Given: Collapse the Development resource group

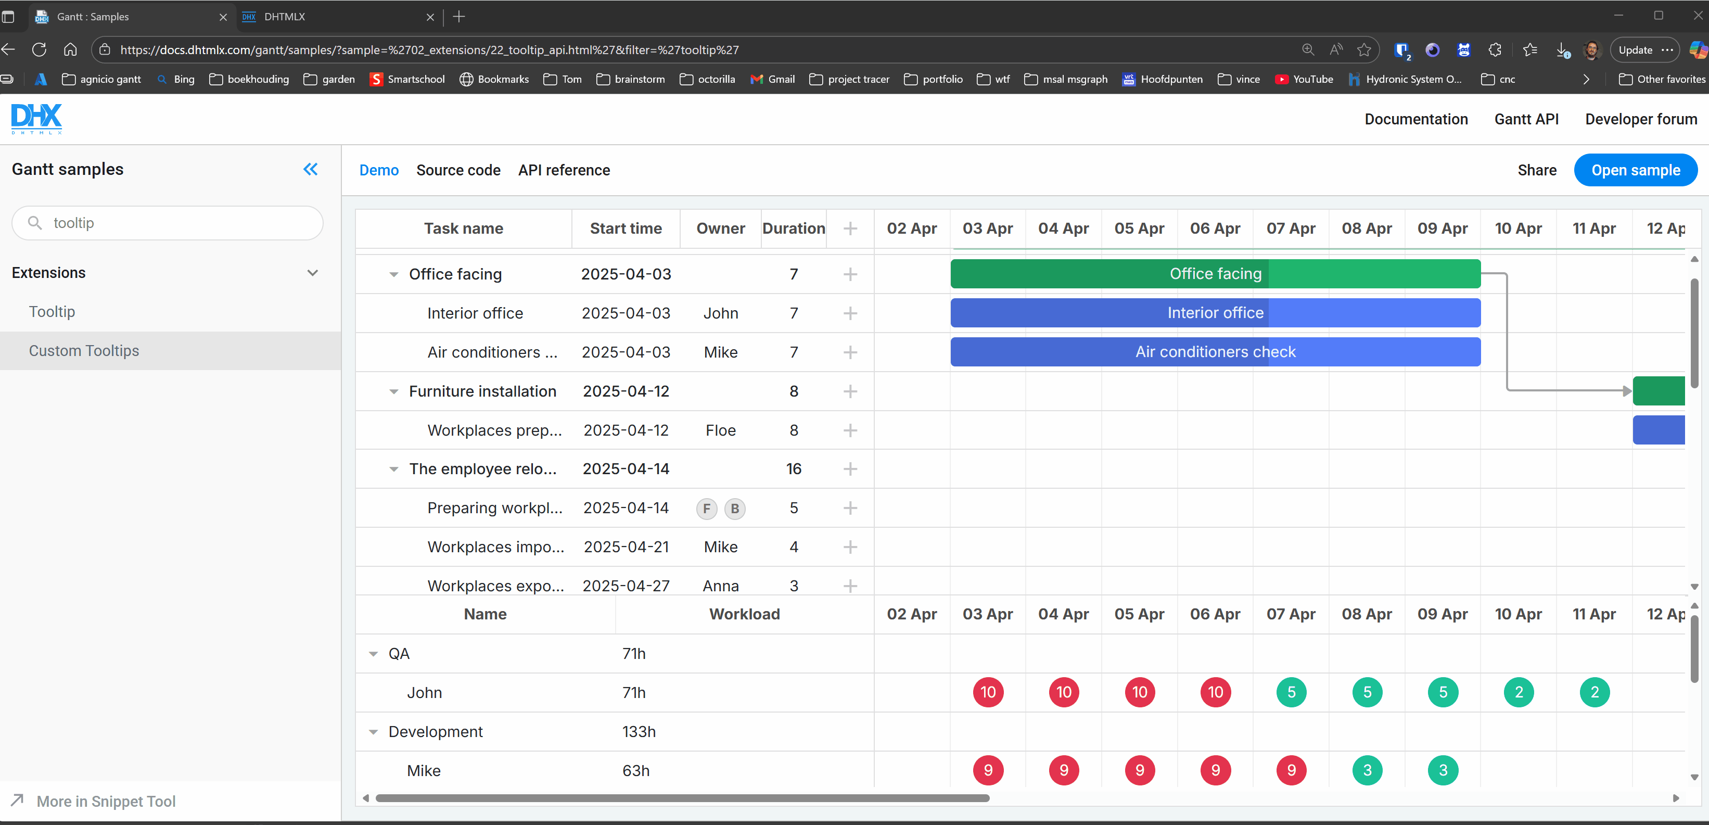Looking at the screenshot, I should point(374,732).
